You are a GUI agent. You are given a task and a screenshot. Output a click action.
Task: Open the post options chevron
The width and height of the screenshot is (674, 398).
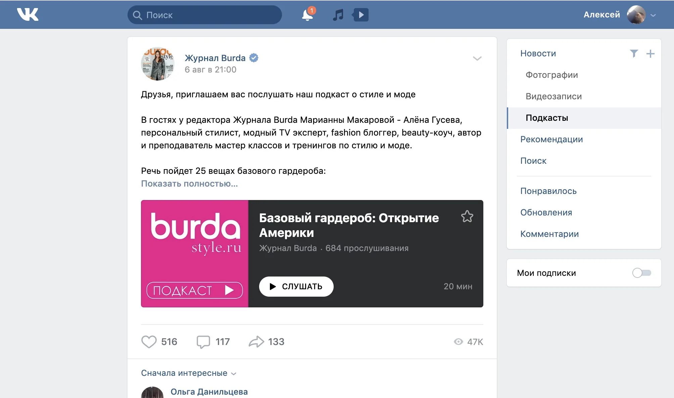tap(477, 58)
